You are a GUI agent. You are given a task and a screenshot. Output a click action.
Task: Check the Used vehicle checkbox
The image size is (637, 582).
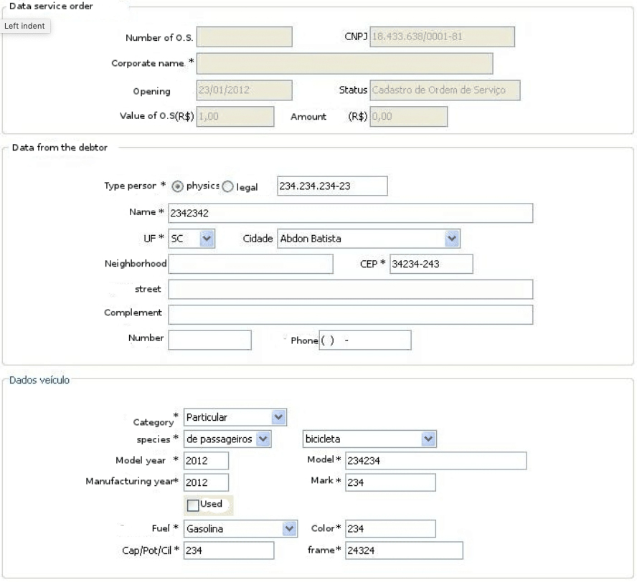(x=192, y=505)
